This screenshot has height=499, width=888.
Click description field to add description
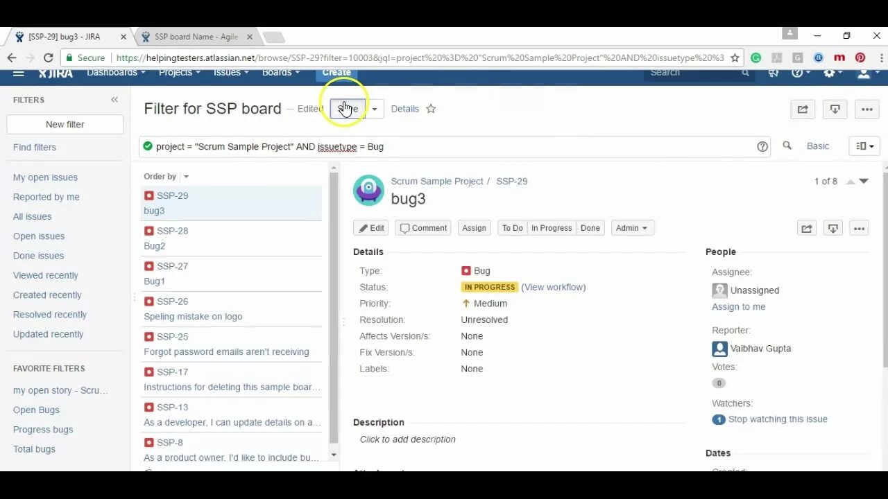pos(408,439)
